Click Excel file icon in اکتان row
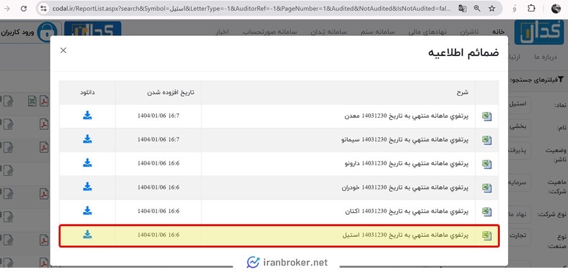 click(487, 212)
